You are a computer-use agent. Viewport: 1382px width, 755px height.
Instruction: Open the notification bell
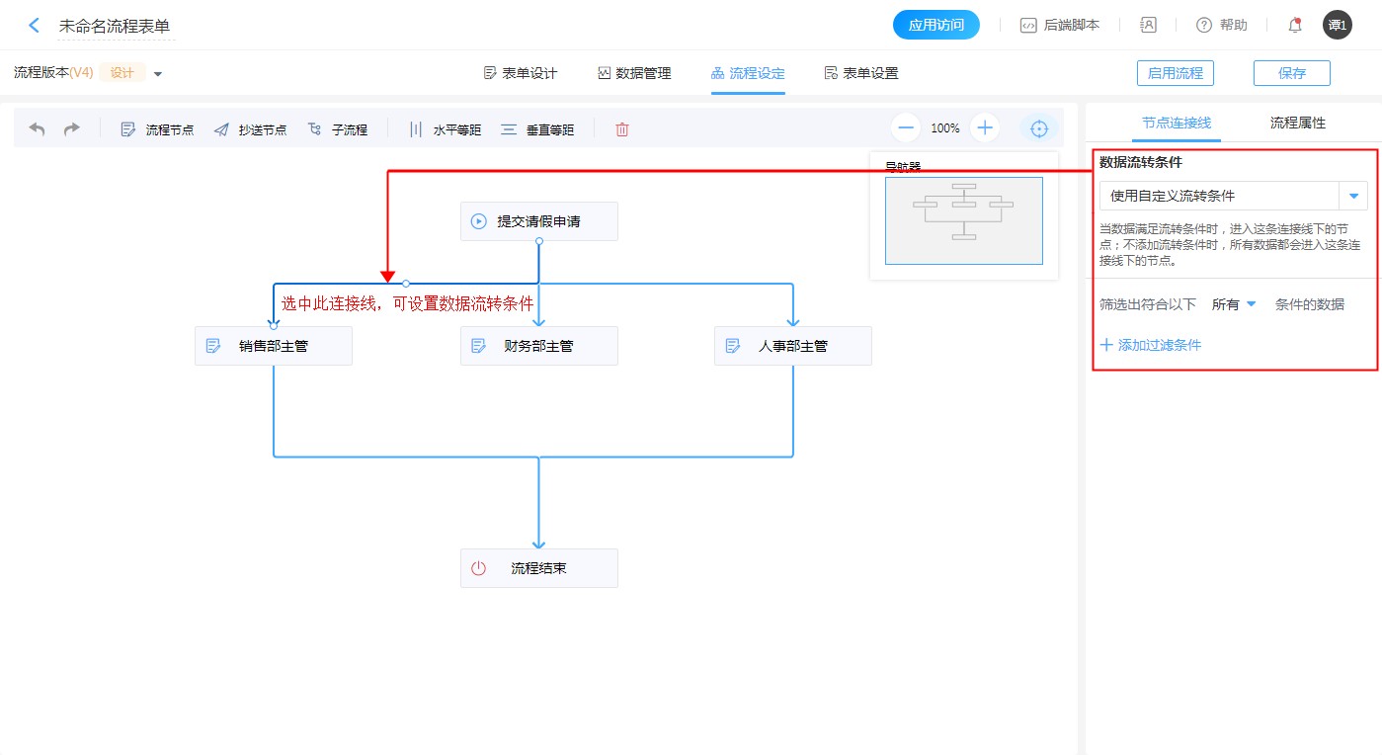pyautogui.click(x=1295, y=26)
